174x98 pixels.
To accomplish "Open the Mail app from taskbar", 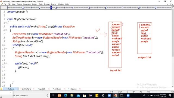I will click(78, 96).
